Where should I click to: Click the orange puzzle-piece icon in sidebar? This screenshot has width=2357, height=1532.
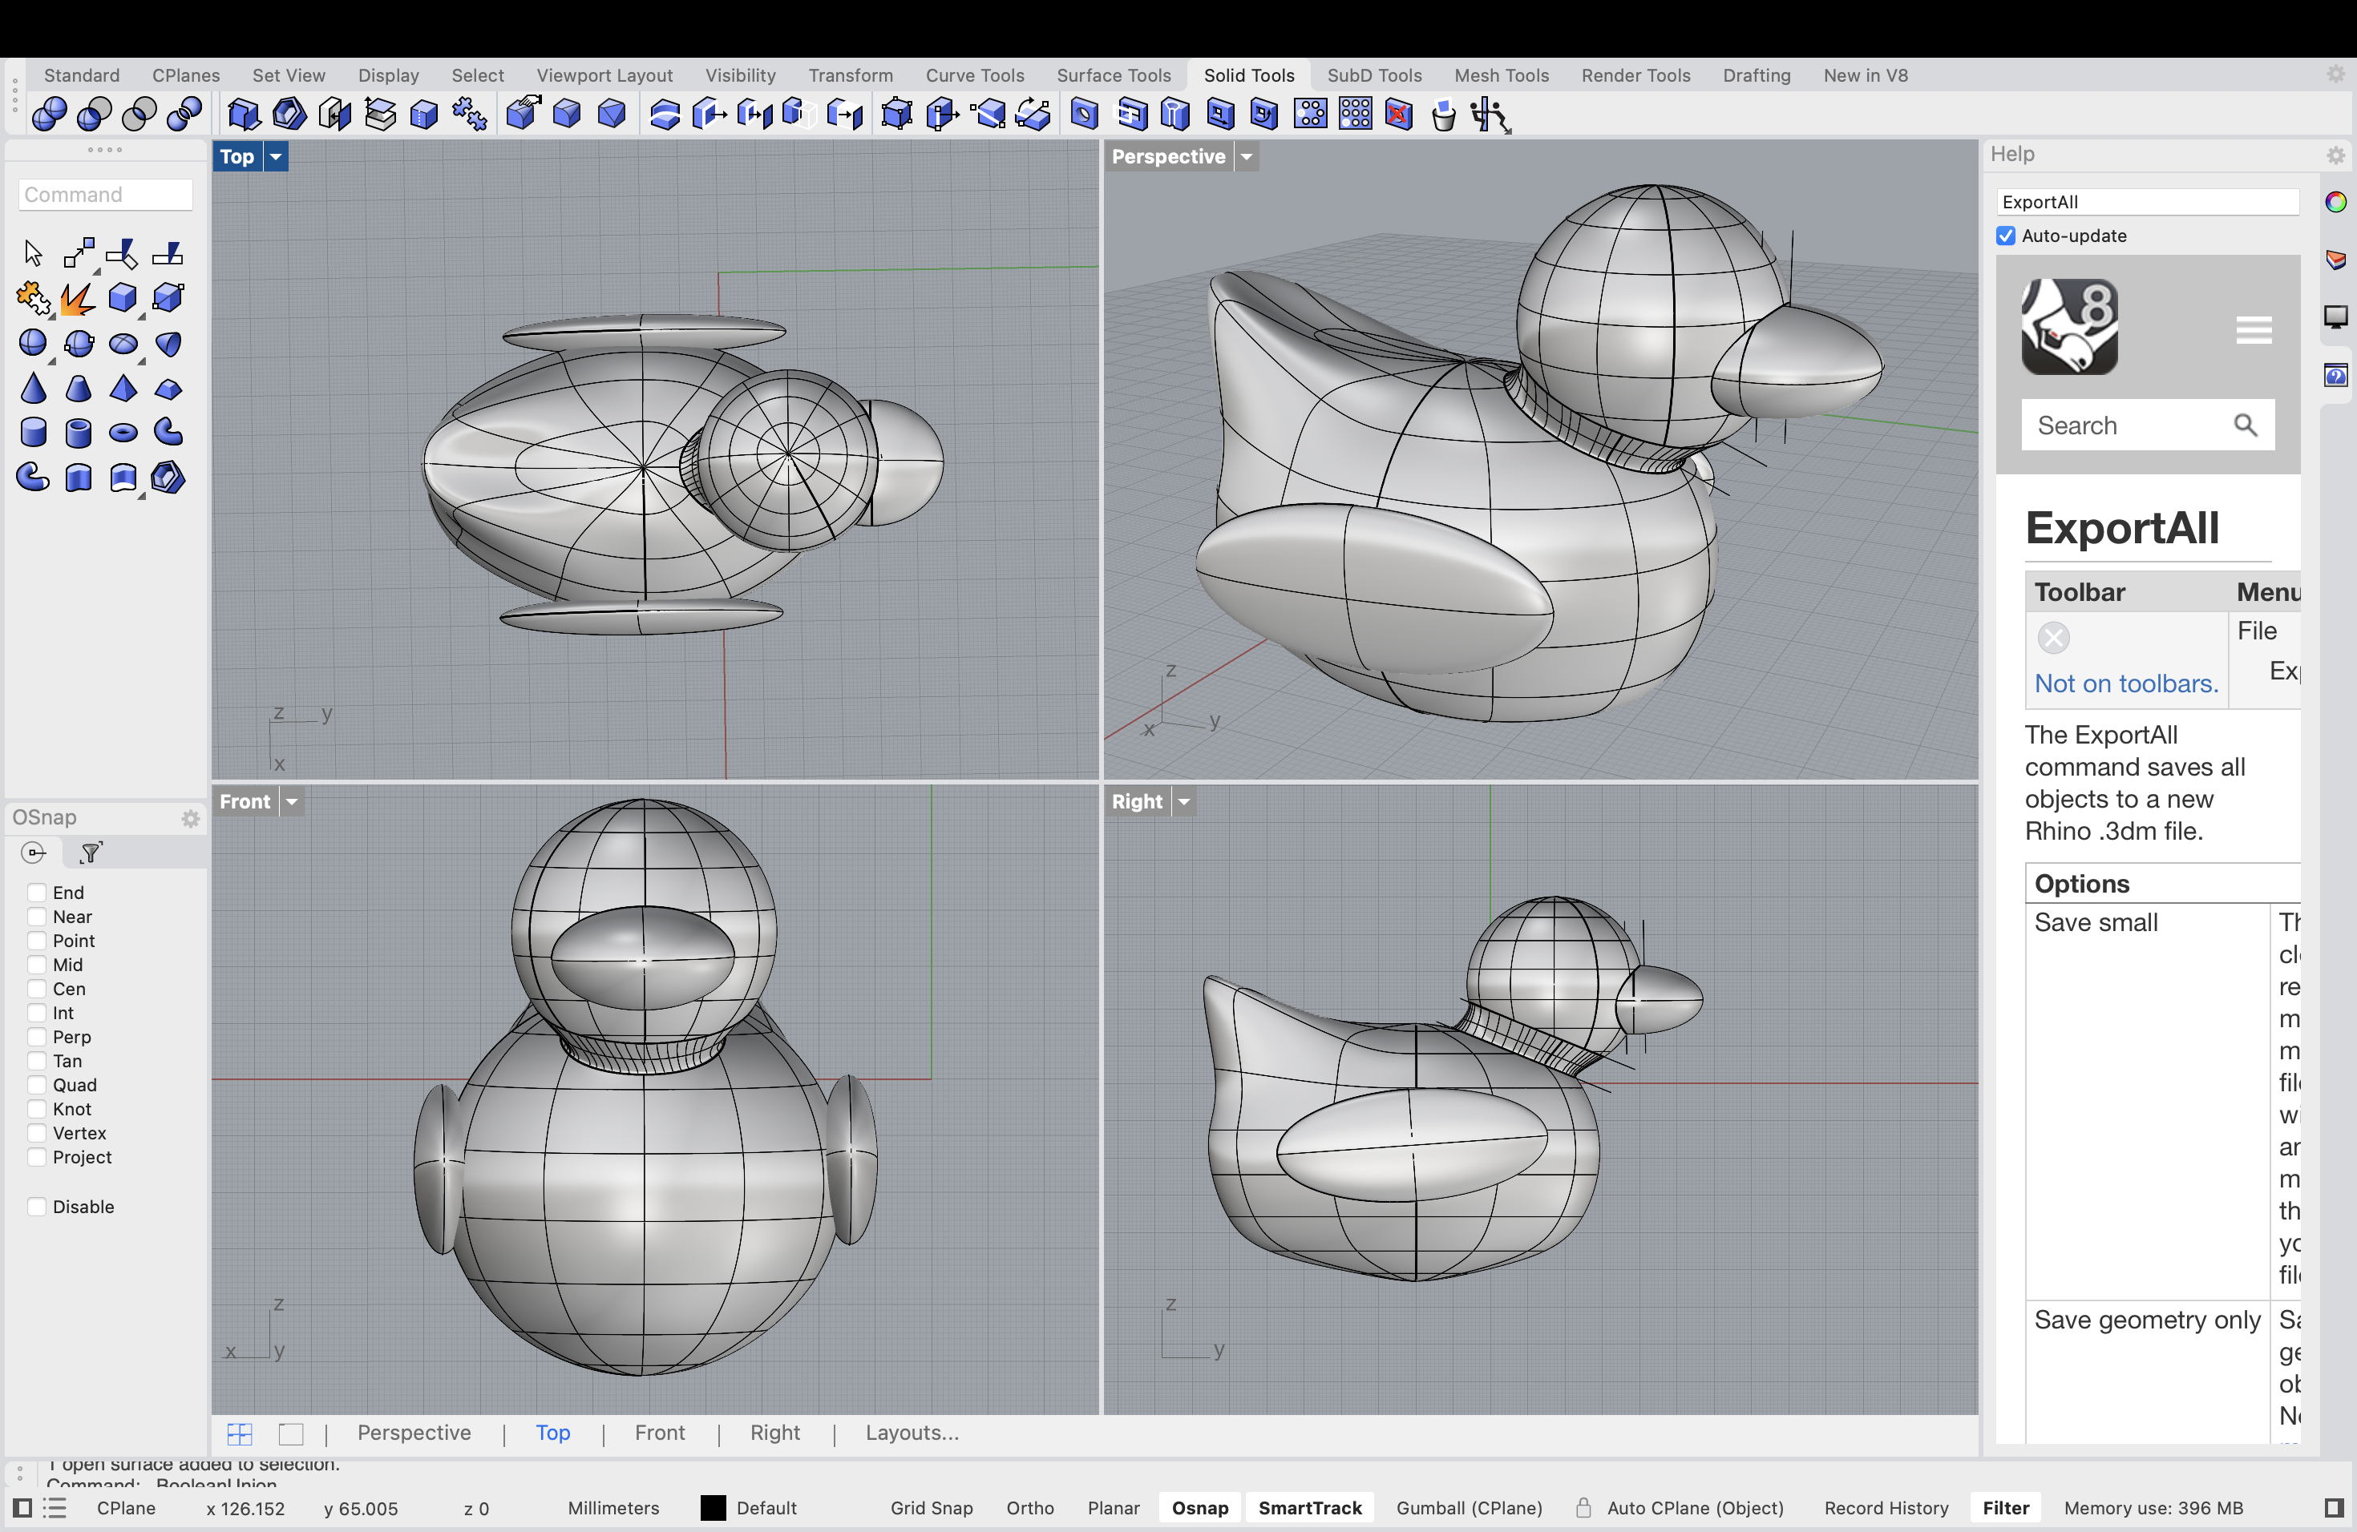point(33,298)
